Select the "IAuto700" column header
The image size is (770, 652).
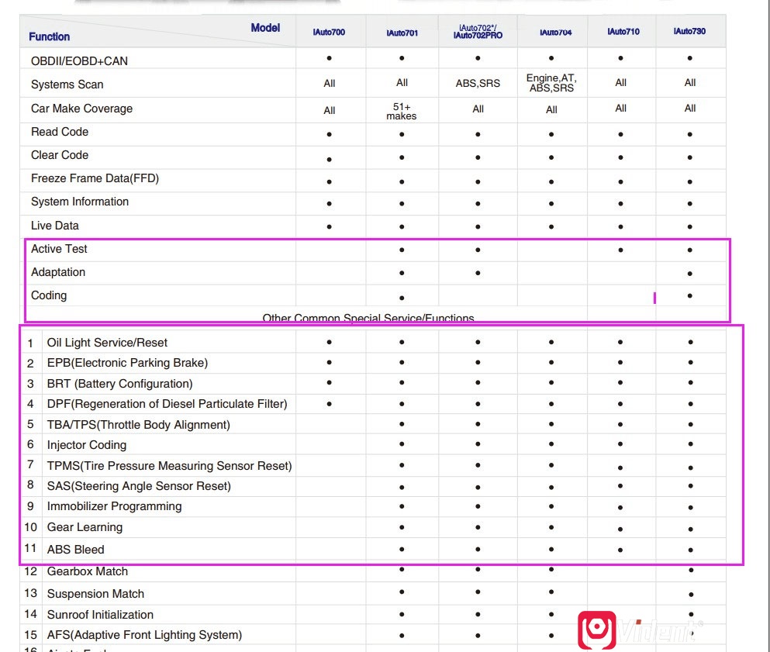click(329, 33)
